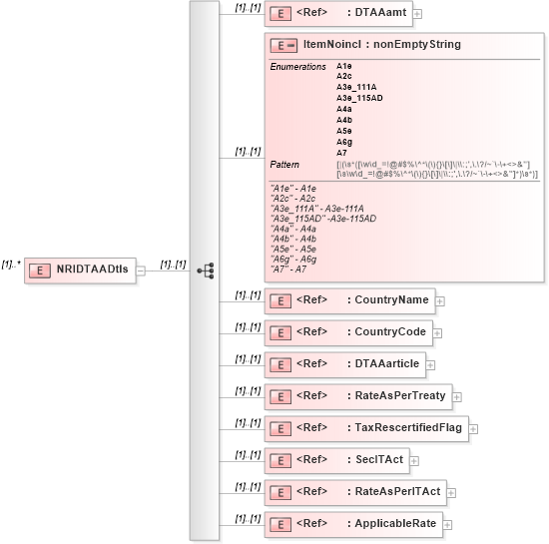Click the E icon beside CountryName reference

[x=280, y=301]
